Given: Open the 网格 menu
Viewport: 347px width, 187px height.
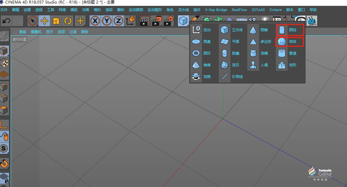Looking at the screenshot, I should coord(62,10).
